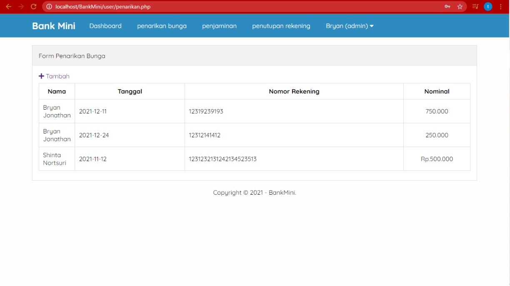510x286 pixels.
Task: Go to Dashboard in the navbar
Action: tap(105, 26)
